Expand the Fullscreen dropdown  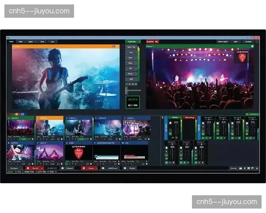(139, 41)
